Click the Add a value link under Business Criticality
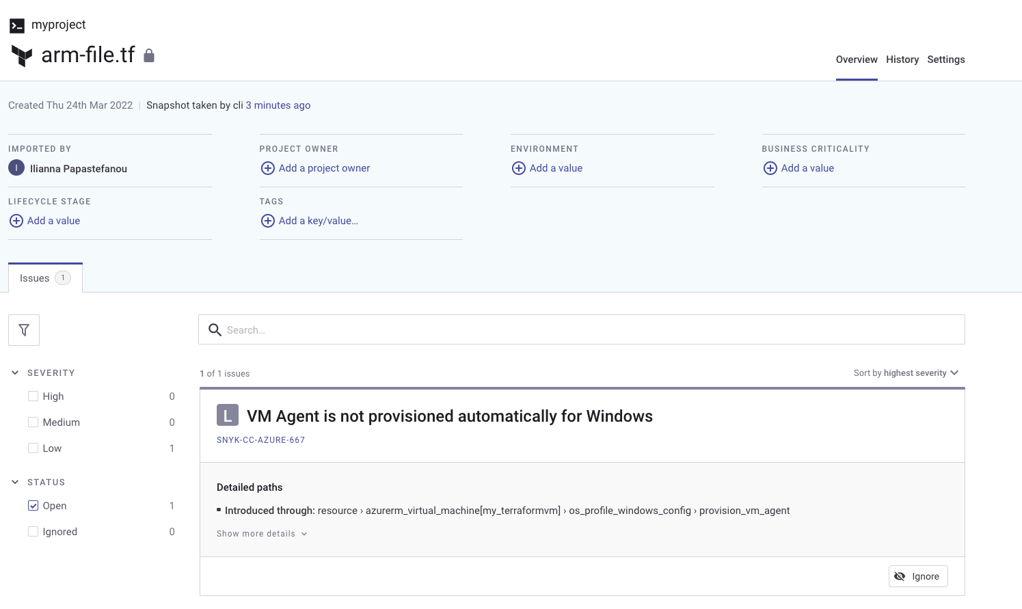 [807, 168]
